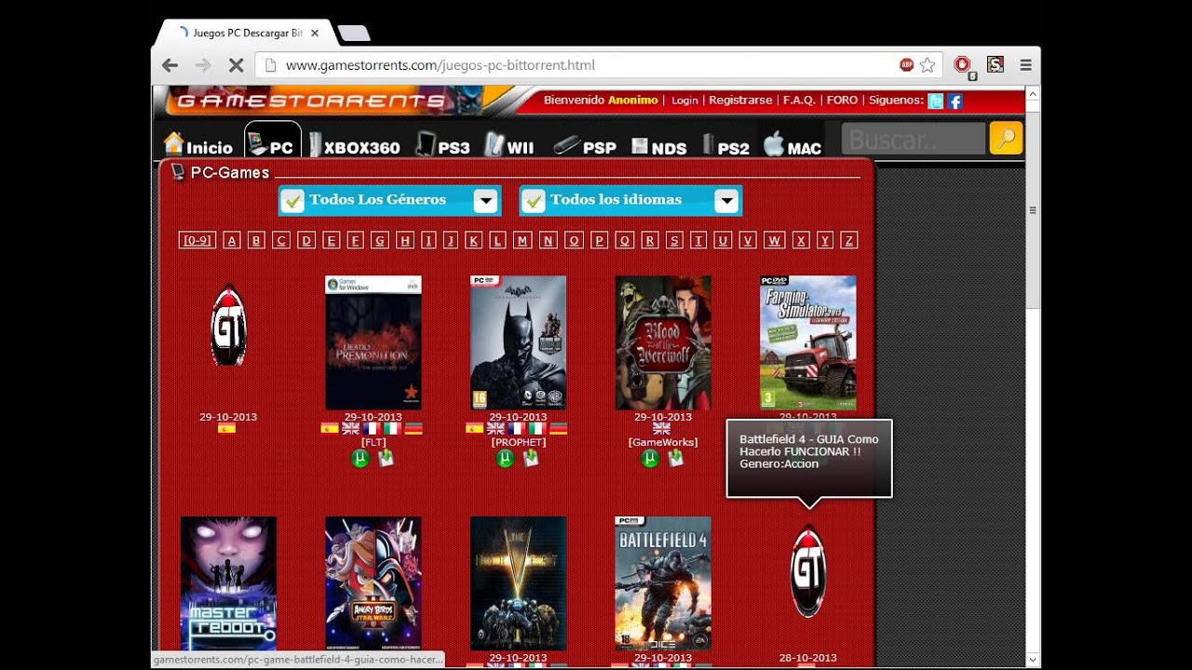Expand the Todos Los Géneros dropdown arrow
1192x670 pixels.
pos(485,201)
